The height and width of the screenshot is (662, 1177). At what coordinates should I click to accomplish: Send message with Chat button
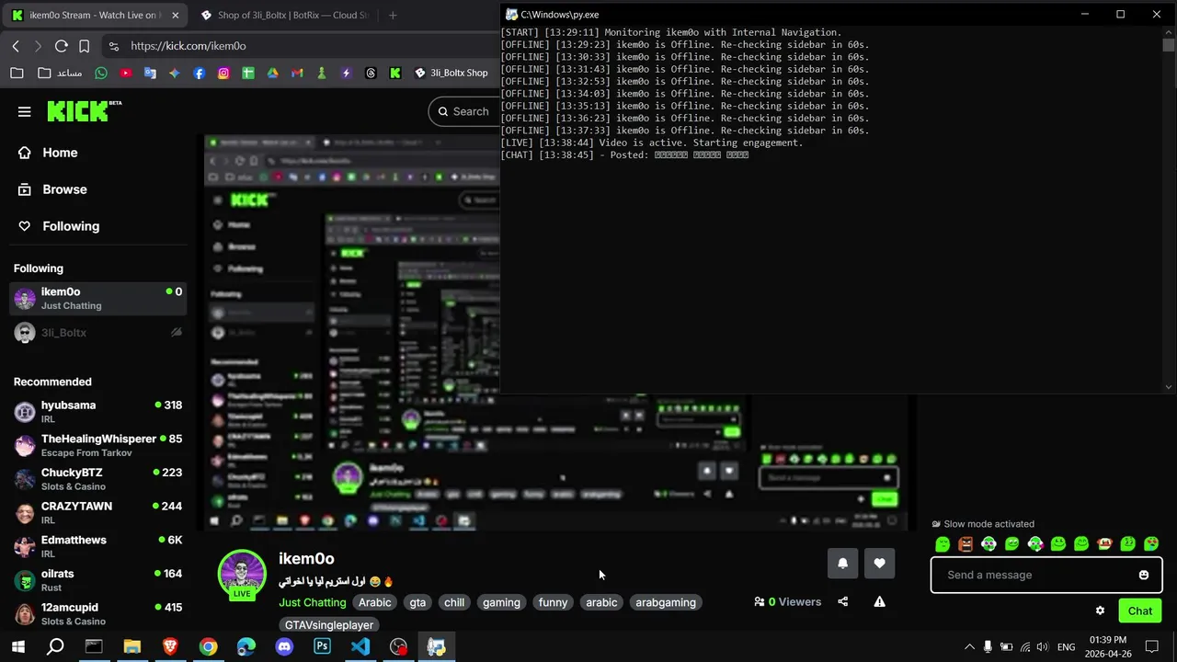1140,611
